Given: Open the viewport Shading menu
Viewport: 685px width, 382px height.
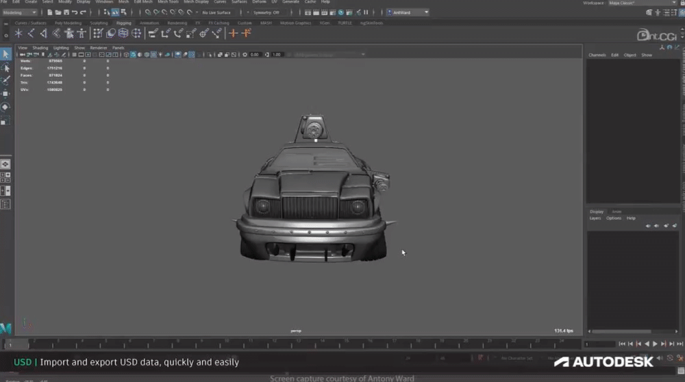Looking at the screenshot, I should tap(40, 48).
